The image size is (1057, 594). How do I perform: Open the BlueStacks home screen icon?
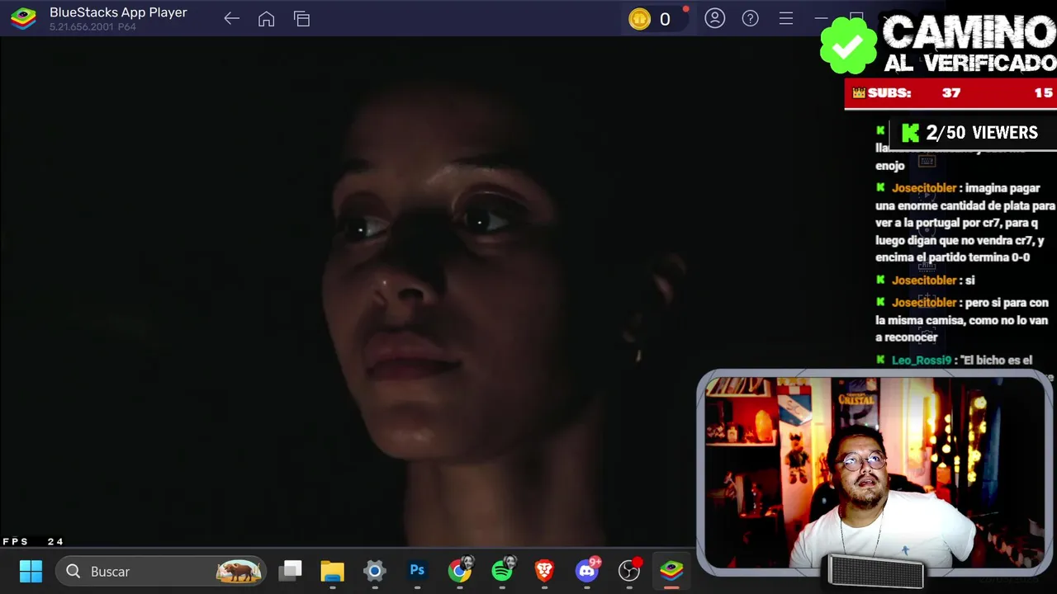click(x=266, y=19)
